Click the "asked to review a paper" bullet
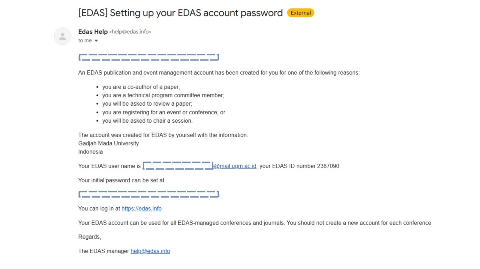 click(147, 104)
